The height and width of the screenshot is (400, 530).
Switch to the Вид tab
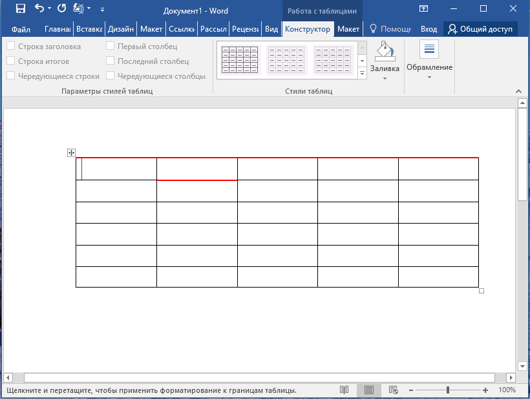click(x=271, y=30)
